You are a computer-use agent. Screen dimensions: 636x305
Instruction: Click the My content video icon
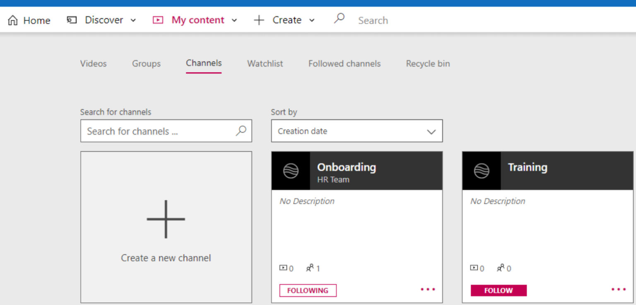(158, 20)
